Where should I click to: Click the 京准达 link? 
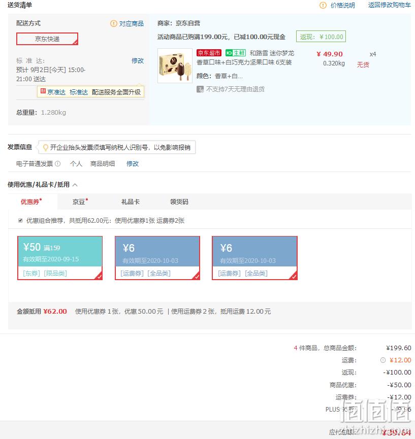coord(56,92)
